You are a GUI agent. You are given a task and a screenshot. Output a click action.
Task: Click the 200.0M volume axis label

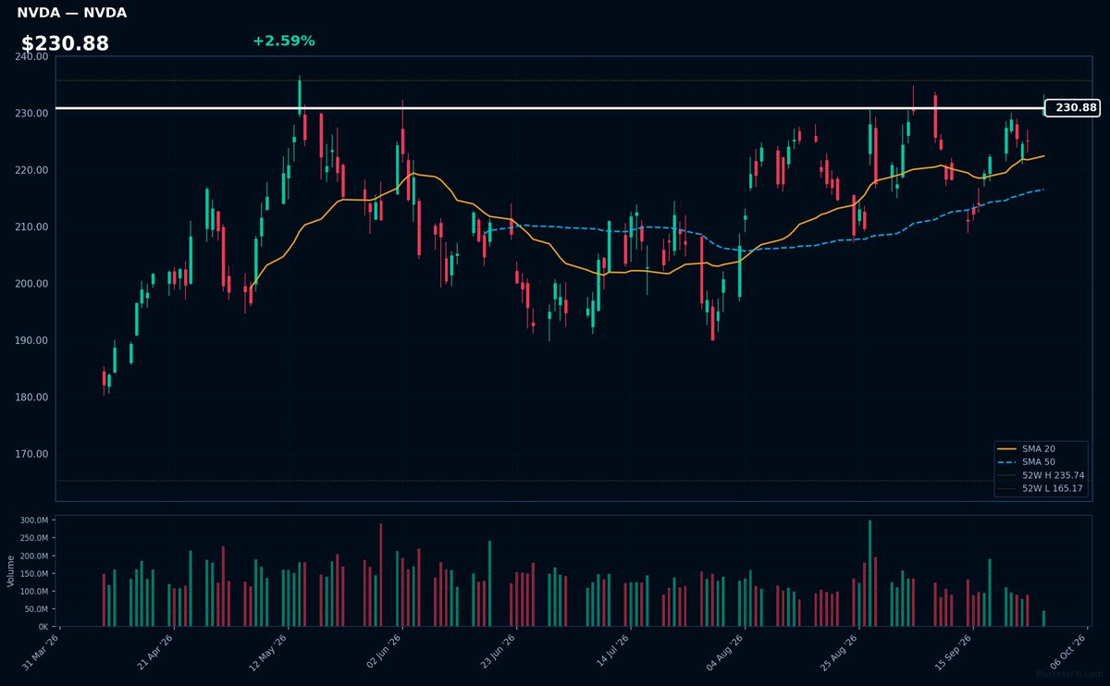[34, 557]
